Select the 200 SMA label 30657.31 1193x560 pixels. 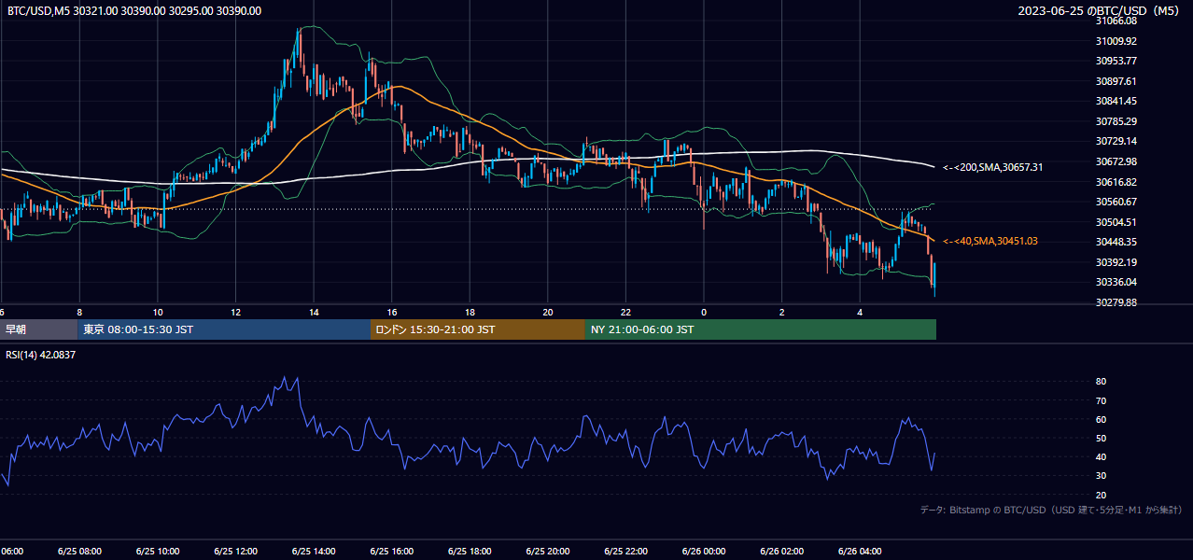point(992,167)
